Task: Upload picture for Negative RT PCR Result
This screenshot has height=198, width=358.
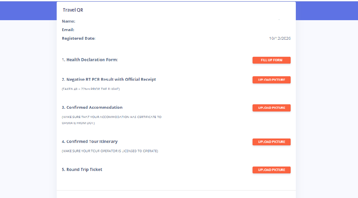Action: [x=271, y=80]
